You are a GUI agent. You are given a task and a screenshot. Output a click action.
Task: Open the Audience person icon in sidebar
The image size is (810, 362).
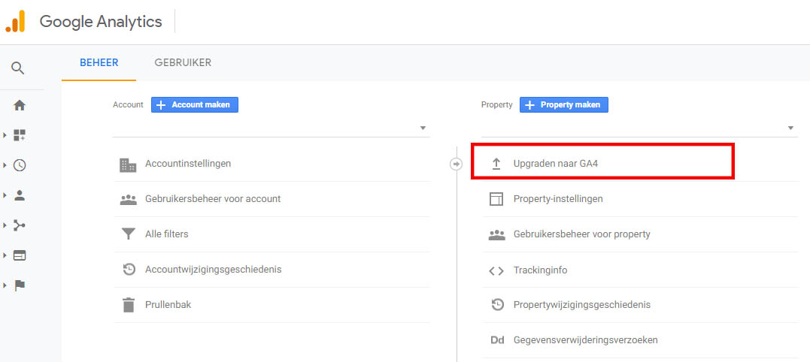click(x=20, y=195)
